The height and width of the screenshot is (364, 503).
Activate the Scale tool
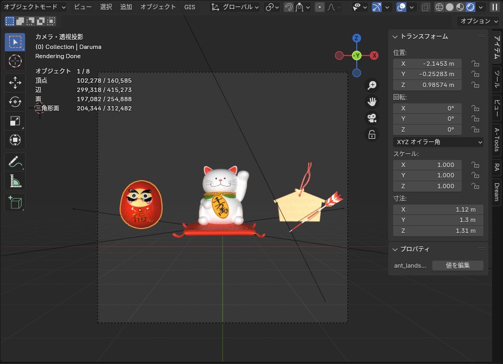[x=15, y=121]
